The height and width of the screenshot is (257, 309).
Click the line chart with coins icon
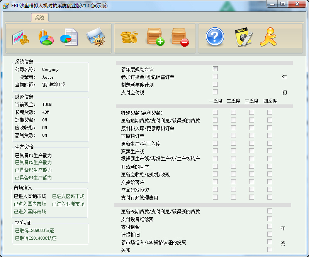click(20, 37)
